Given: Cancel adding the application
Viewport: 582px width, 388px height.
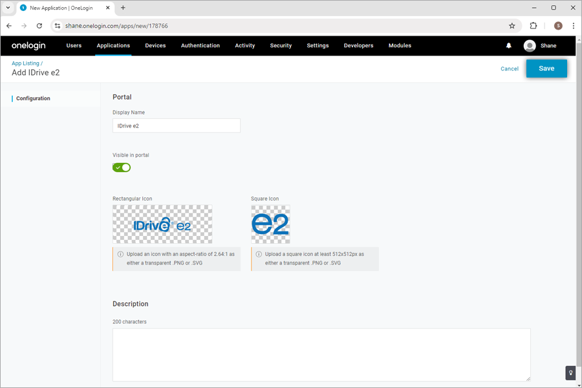Looking at the screenshot, I should click(510, 69).
